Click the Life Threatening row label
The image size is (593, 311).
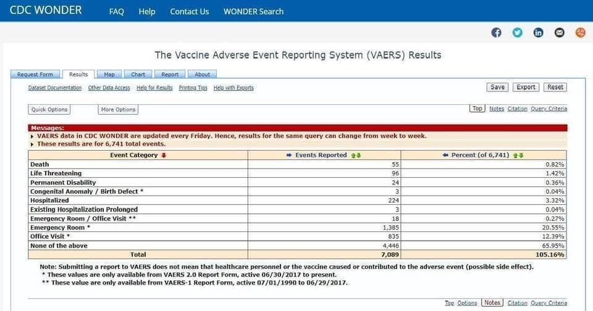tap(56, 173)
